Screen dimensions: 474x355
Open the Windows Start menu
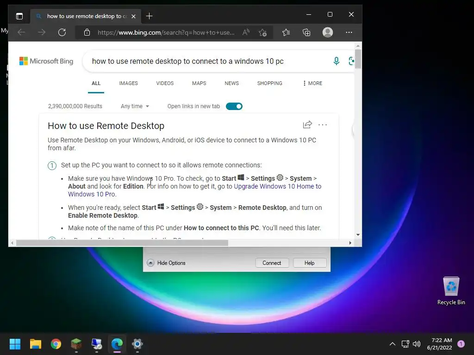(15, 344)
